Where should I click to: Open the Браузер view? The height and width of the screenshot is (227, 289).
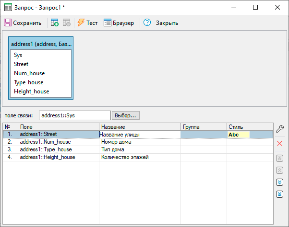pos(119,23)
